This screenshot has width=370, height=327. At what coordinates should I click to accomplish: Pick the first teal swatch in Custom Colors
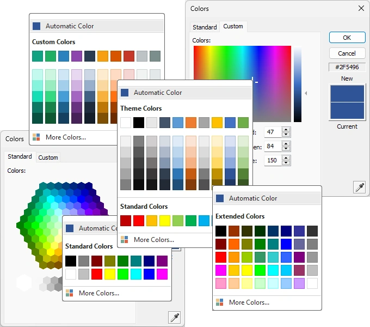click(x=38, y=56)
